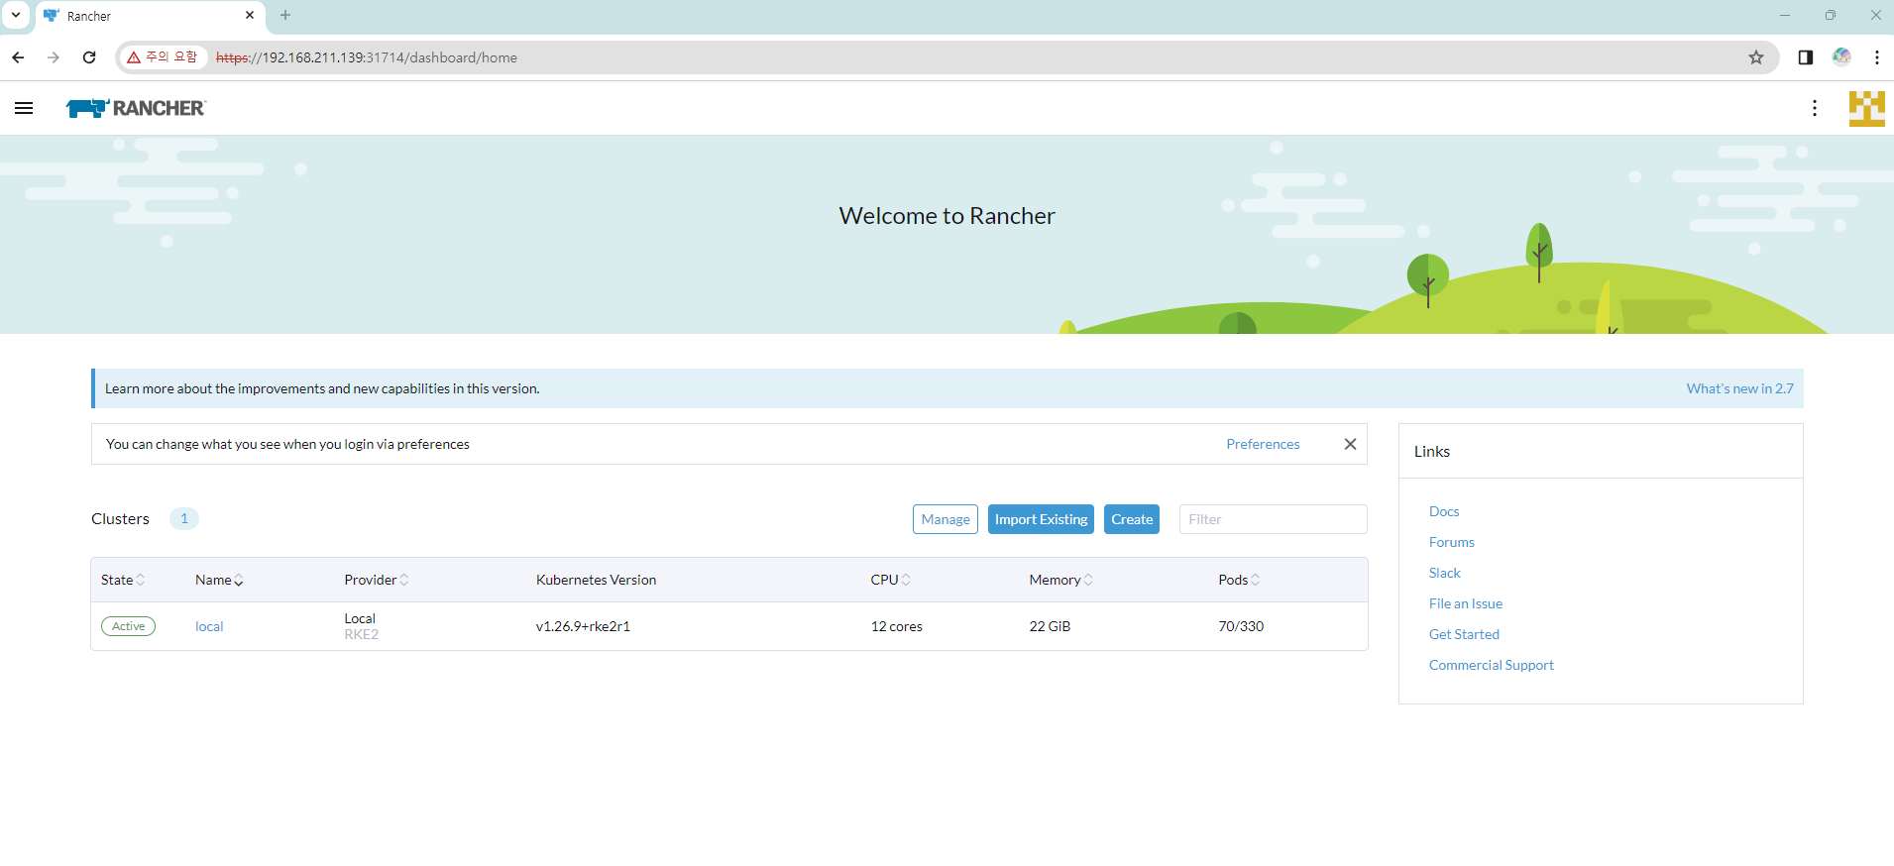Open the Forums link
This screenshot has height=866, width=1894.
click(x=1451, y=542)
